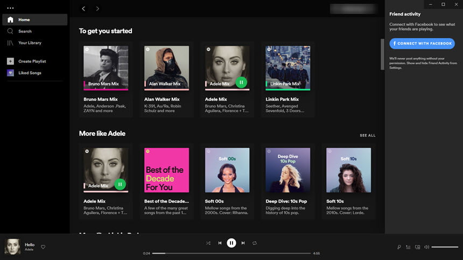Open blurred user profile menu

353,9
